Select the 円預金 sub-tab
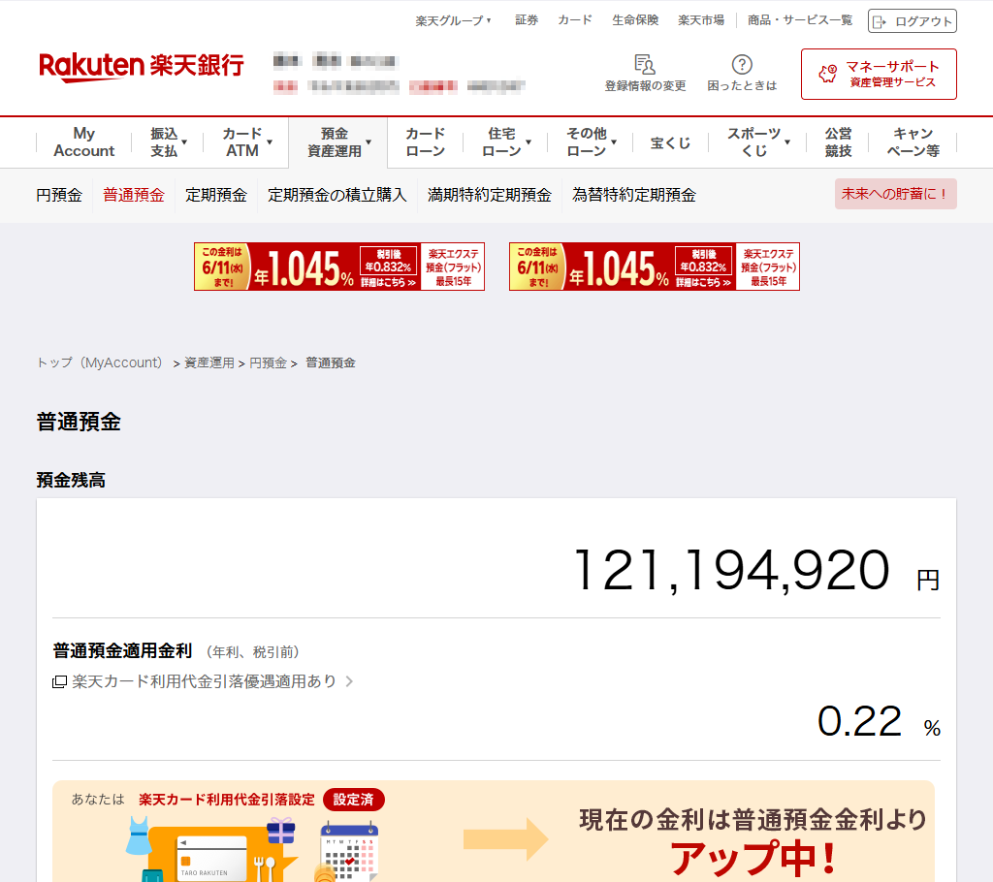The width and height of the screenshot is (993, 882). point(59,195)
